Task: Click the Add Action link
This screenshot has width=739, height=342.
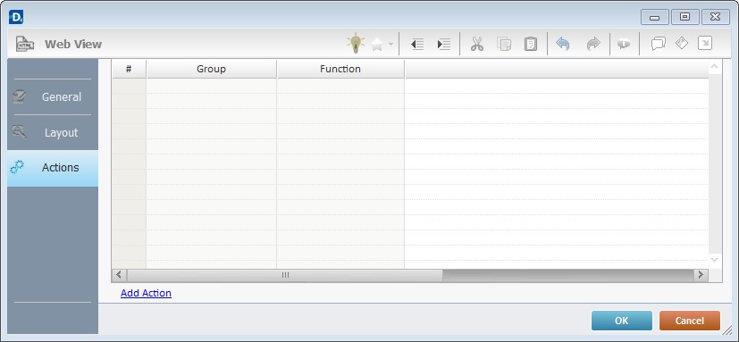Action: pos(147,293)
